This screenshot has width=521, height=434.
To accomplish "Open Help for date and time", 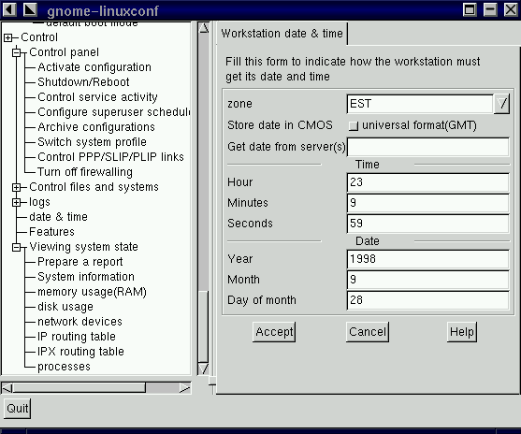I will coord(462,332).
